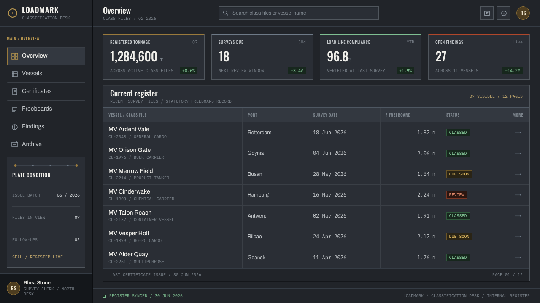540x303 pixels.
Task: Click the search class files input field
Action: pyautogui.click(x=299, y=13)
